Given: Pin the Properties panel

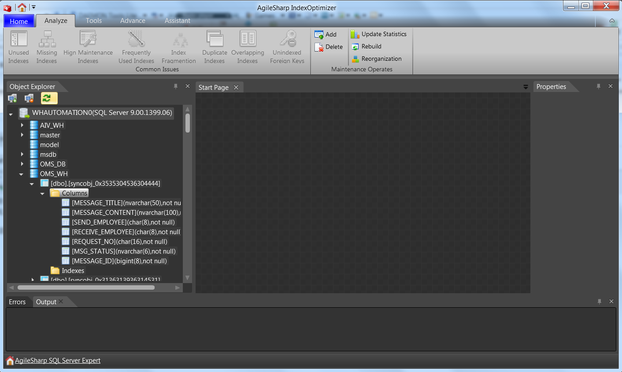Looking at the screenshot, I should point(599,86).
